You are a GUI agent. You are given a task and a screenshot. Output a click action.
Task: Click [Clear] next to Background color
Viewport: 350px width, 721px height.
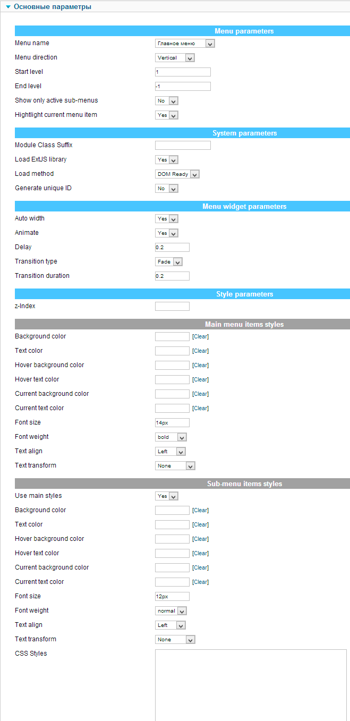[200, 336]
